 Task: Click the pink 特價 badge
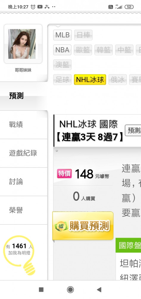click(65, 174)
